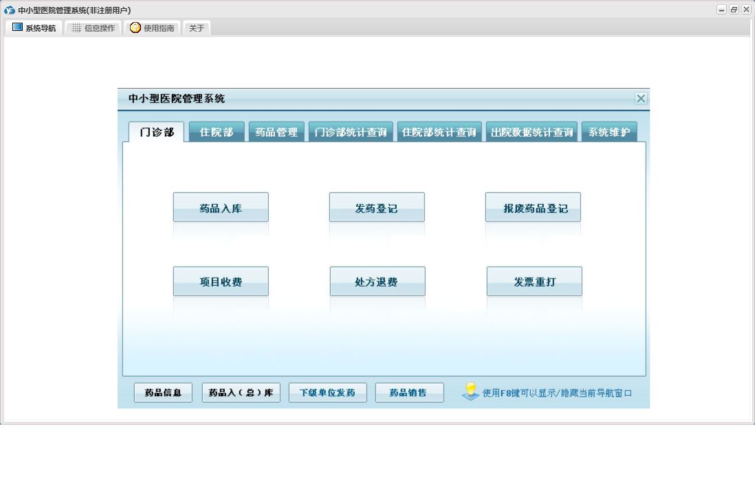Screen dimensions: 755x492
Task: Click the 处方退费 button
Action: pos(377,282)
